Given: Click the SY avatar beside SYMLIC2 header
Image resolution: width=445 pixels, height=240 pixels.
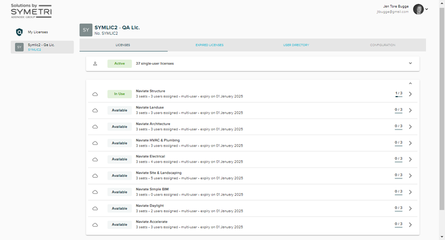Looking at the screenshot, I should click(86, 30).
